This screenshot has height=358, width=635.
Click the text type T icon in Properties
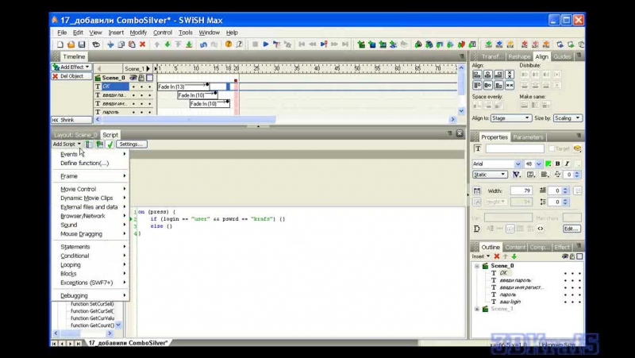[478, 148]
